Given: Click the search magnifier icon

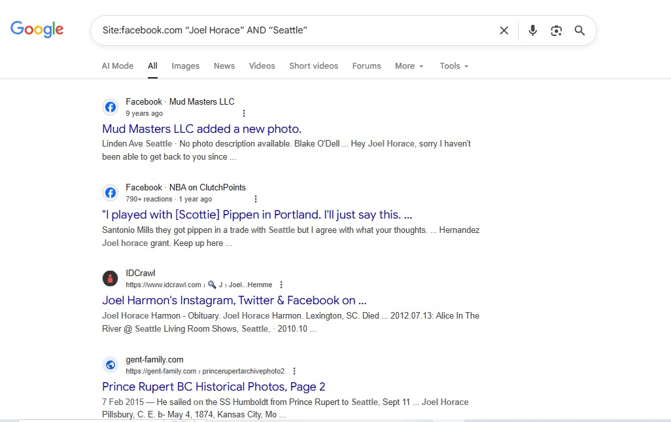Looking at the screenshot, I should coord(579,30).
